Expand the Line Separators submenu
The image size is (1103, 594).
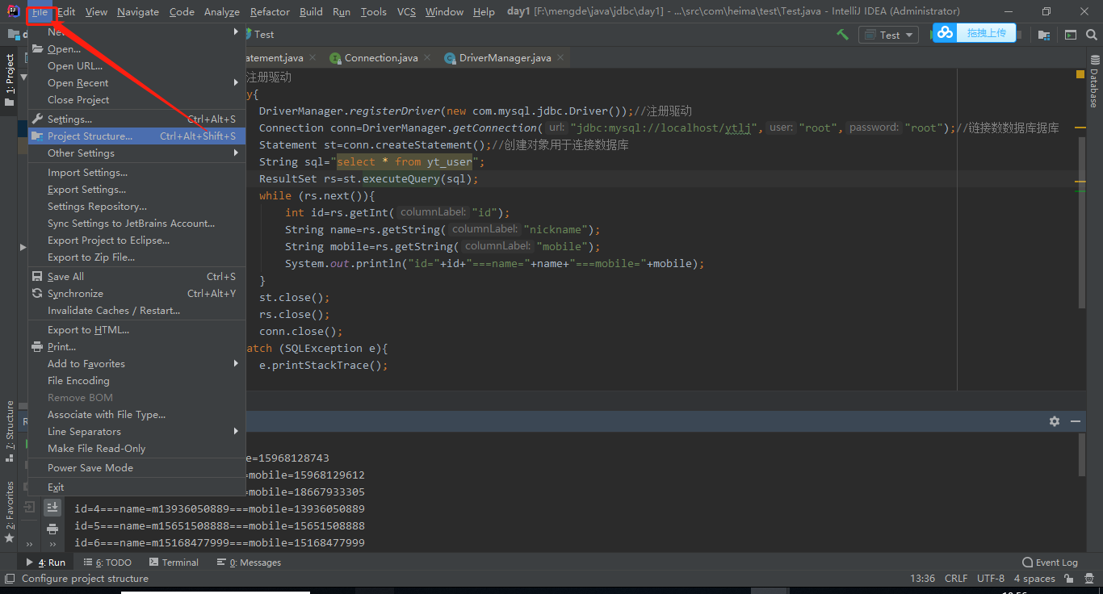[x=136, y=431]
